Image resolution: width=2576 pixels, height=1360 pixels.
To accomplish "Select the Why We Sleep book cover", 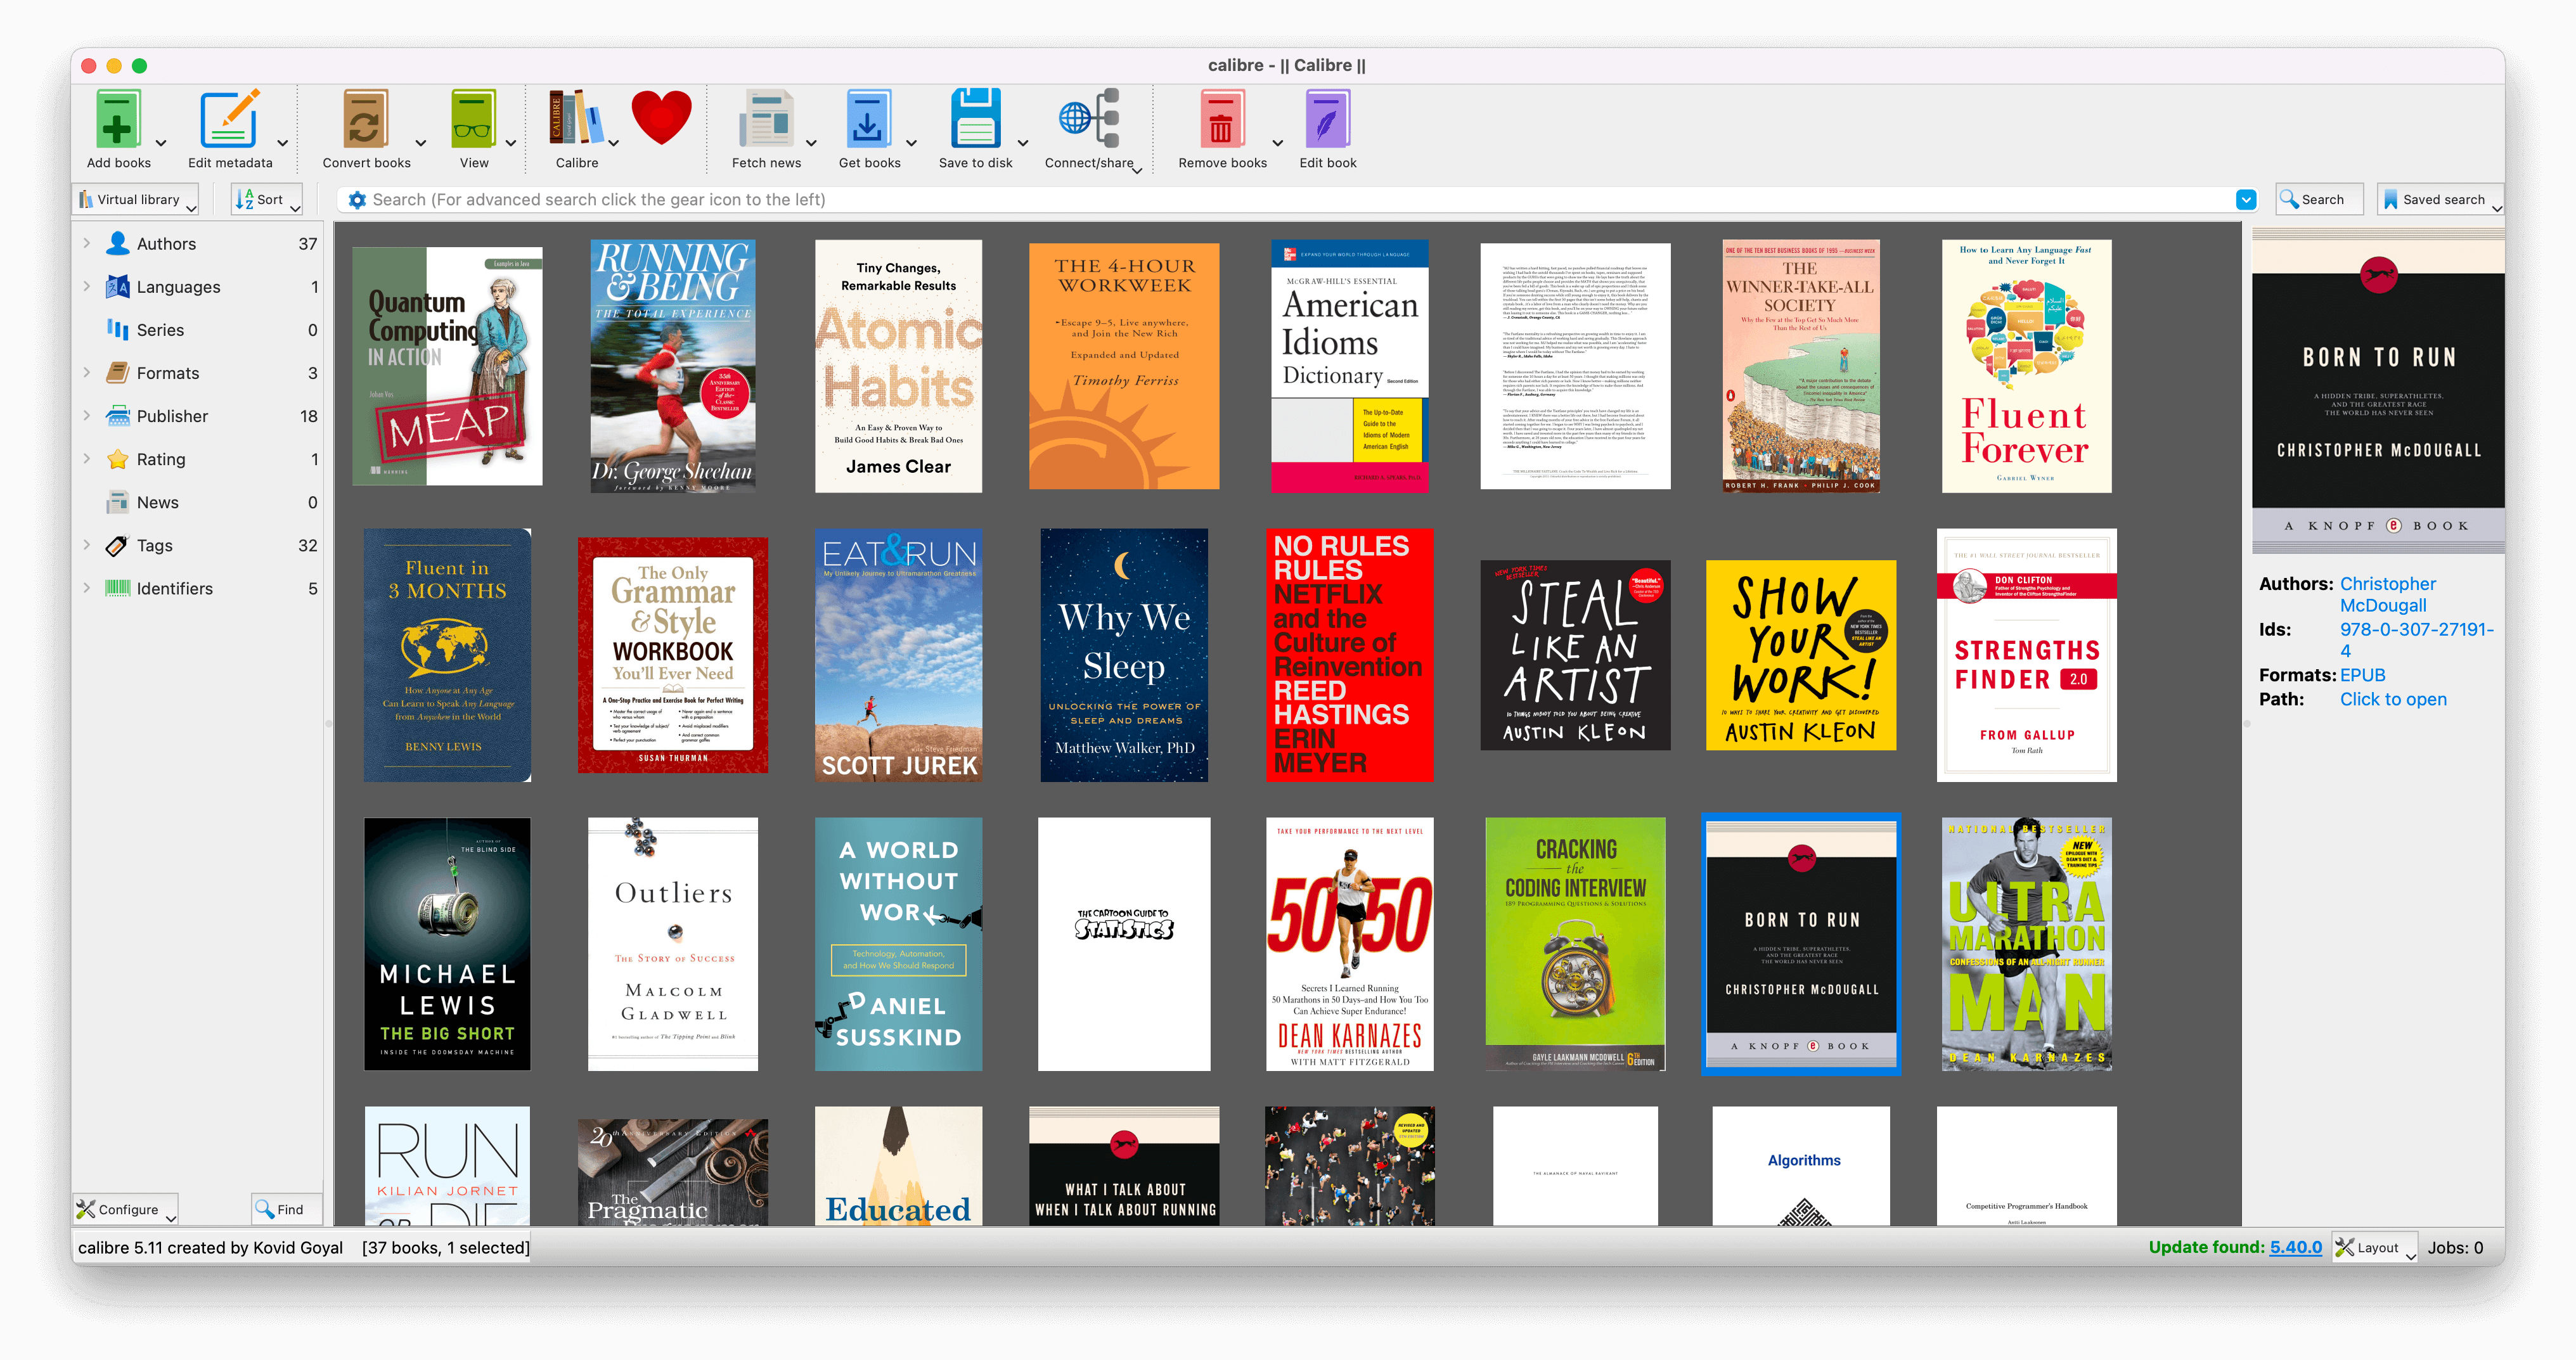I will tap(1124, 655).
